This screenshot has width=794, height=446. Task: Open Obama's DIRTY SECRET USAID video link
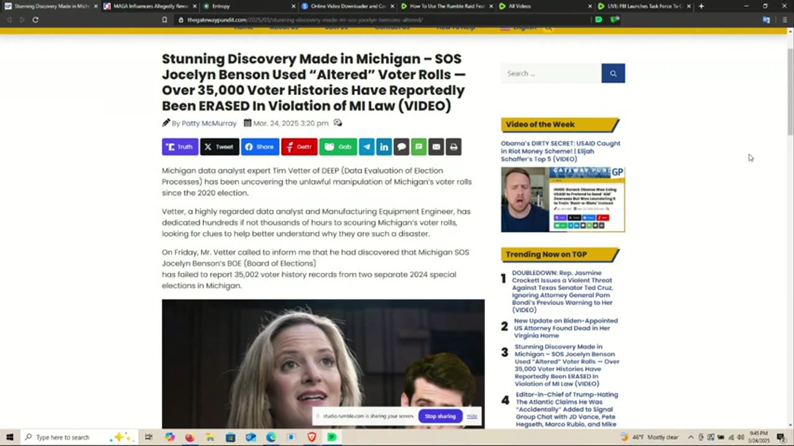(x=561, y=151)
